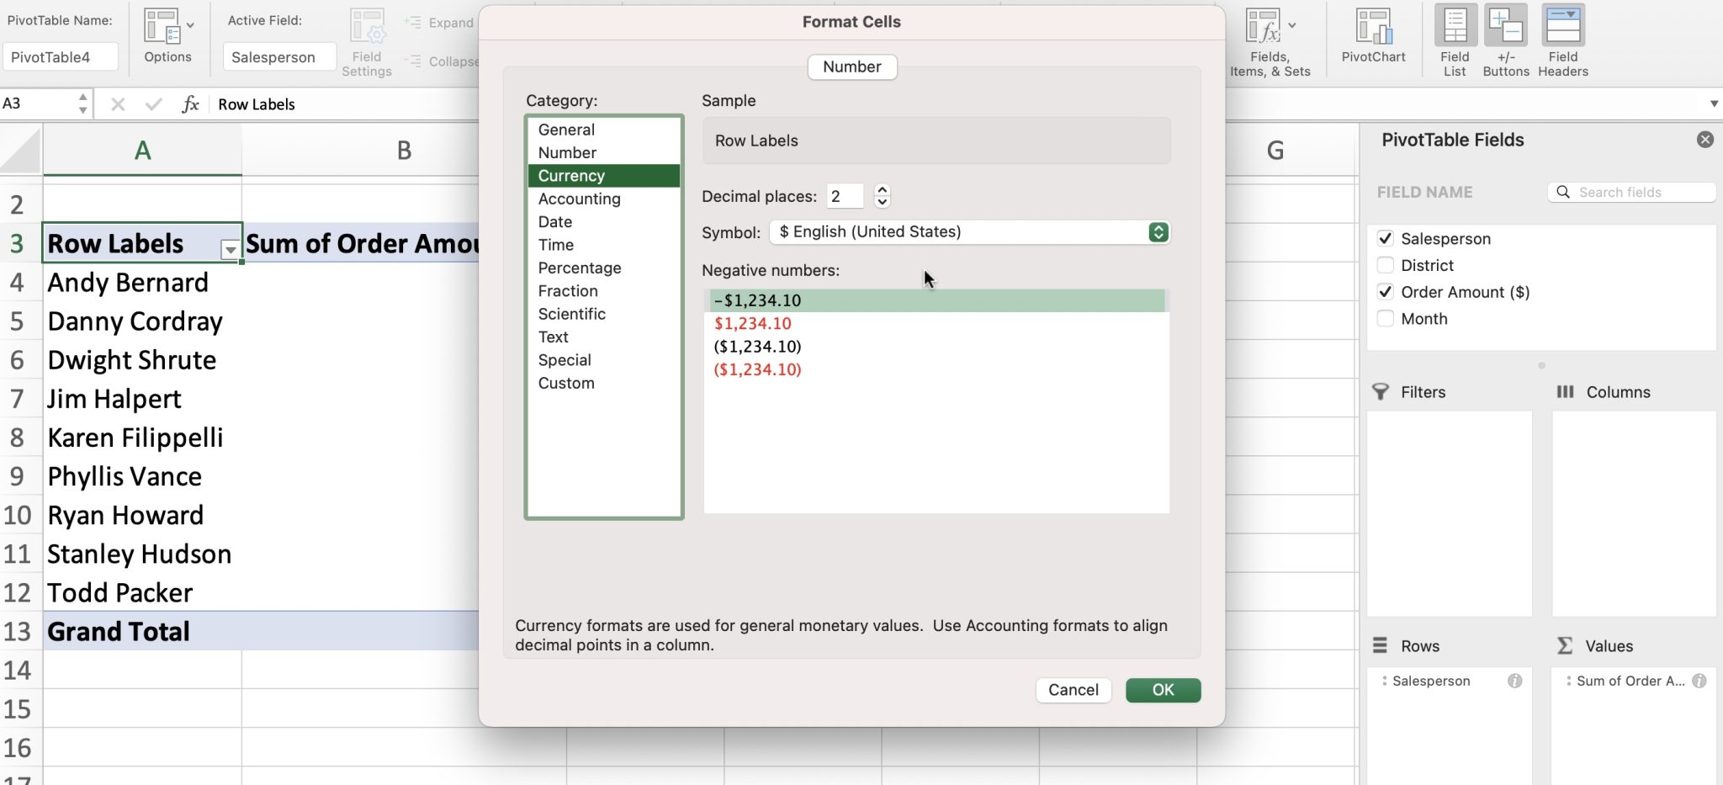Image resolution: width=1723 pixels, height=785 pixels.
Task: Select the Number tab
Action: pos(851,66)
